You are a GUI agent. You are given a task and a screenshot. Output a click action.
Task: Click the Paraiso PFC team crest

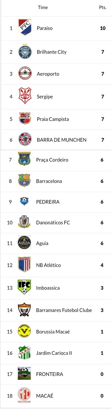[x=24, y=28]
